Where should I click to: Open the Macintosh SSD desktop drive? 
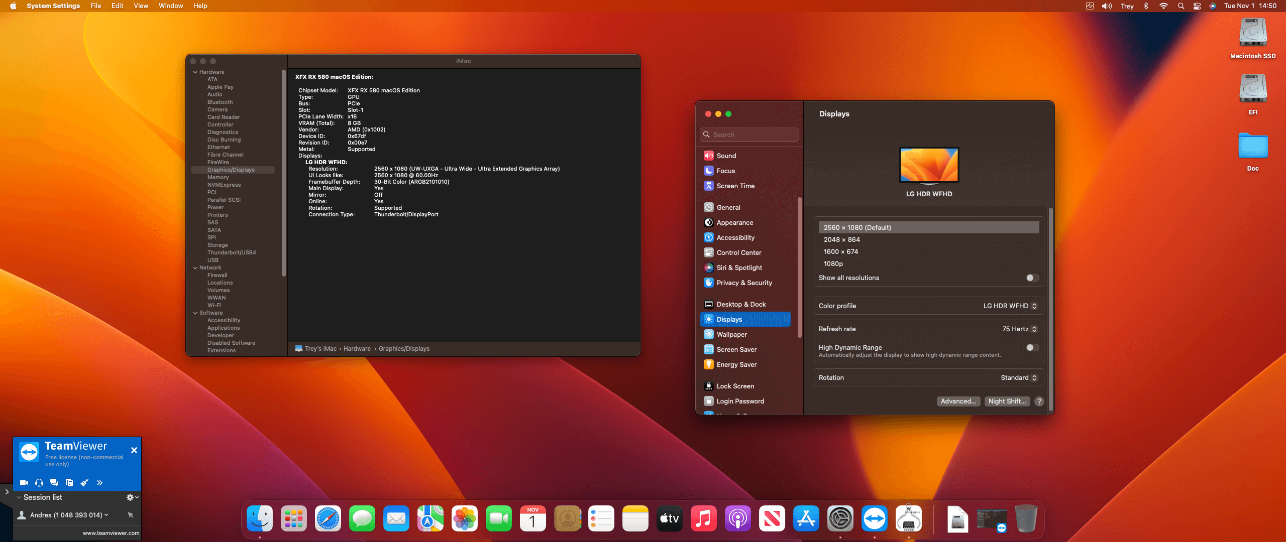coord(1253,39)
